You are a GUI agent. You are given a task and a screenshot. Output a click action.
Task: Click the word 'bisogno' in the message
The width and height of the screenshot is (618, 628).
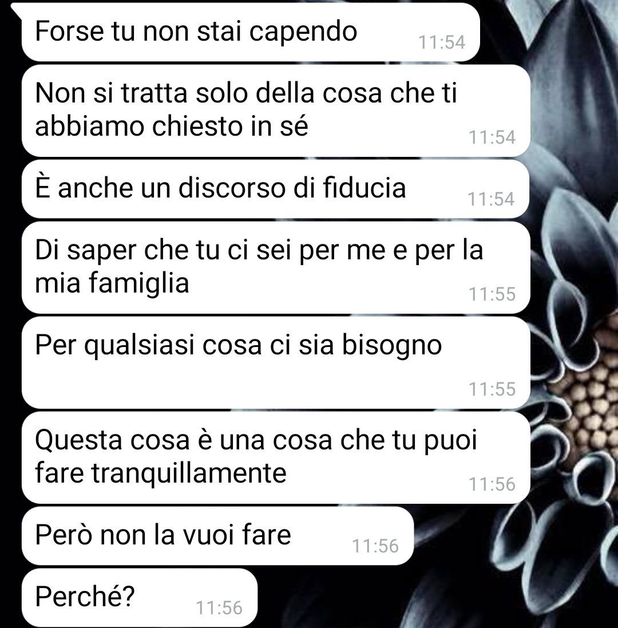click(x=391, y=346)
